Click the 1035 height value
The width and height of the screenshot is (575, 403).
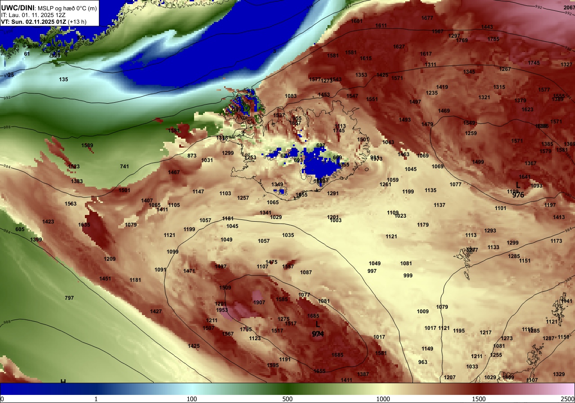pos(288,235)
